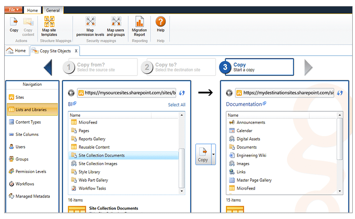Select Style Library in source list

click(x=123, y=172)
